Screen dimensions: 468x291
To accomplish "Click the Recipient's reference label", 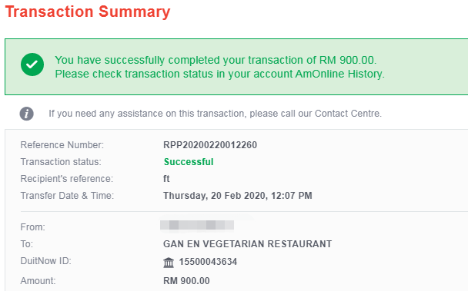I will (x=67, y=179).
